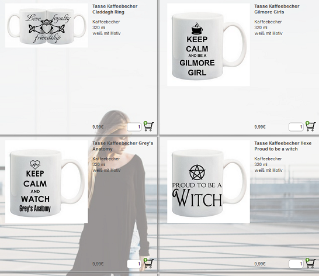Image resolution: width=319 pixels, height=276 pixels.
Task: Click 'weiß mit Motiv' under Hexe mug
Action: pyautogui.click(x=268, y=170)
